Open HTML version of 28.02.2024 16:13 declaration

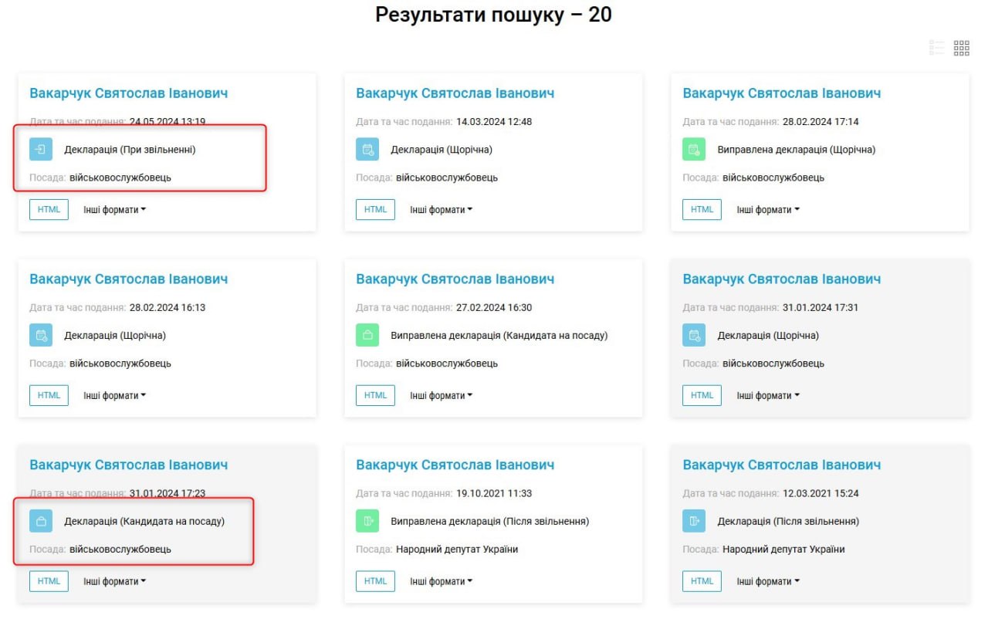click(49, 396)
